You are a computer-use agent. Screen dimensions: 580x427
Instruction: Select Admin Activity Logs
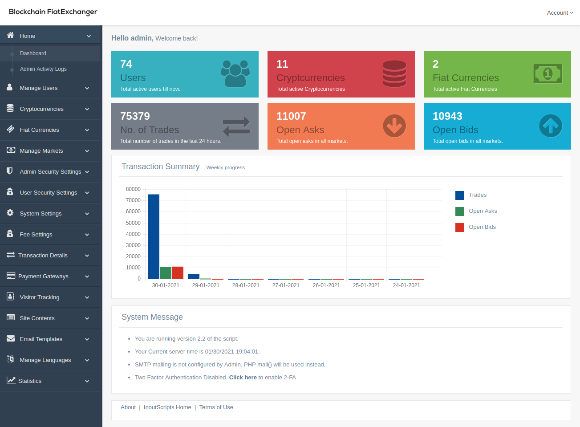tap(43, 69)
